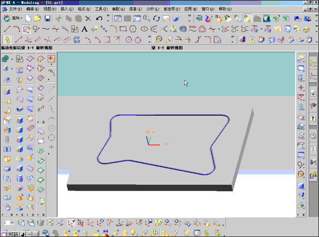Open the XYZ= Law Curve tool
This screenshot has width=319, height=237.
(x=192, y=29)
